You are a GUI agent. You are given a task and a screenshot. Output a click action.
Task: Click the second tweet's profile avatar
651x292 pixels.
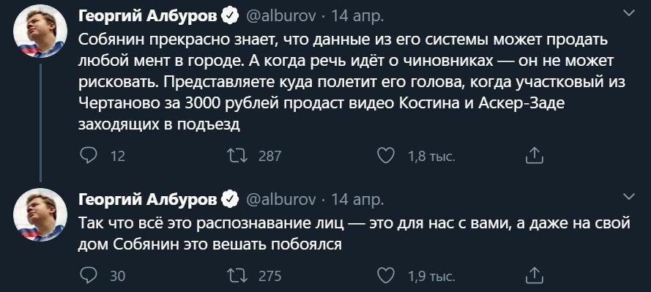point(40,215)
